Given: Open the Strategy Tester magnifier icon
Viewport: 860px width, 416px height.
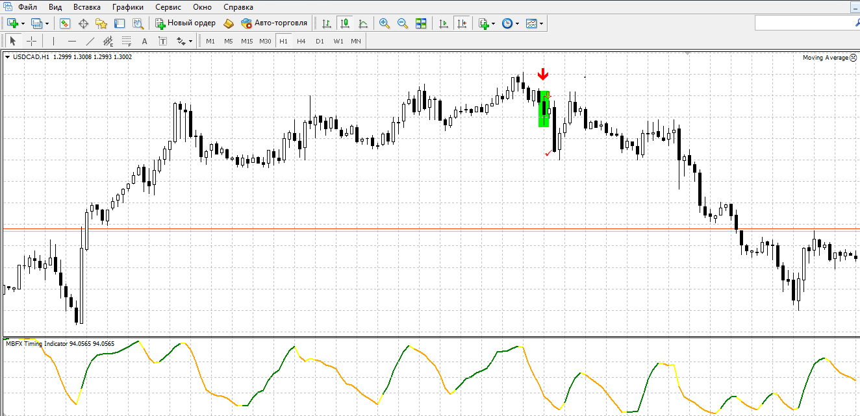Looking at the screenshot, I should 138,23.
